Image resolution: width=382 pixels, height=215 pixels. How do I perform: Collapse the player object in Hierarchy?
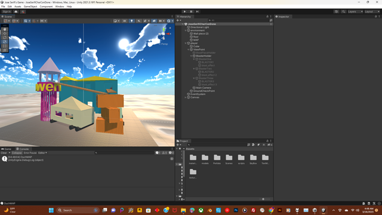click(x=186, y=43)
